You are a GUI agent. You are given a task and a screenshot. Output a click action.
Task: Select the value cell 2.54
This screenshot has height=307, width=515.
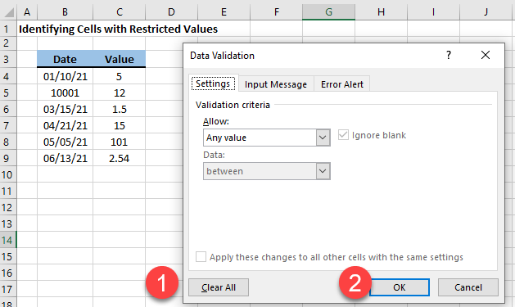(120, 158)
